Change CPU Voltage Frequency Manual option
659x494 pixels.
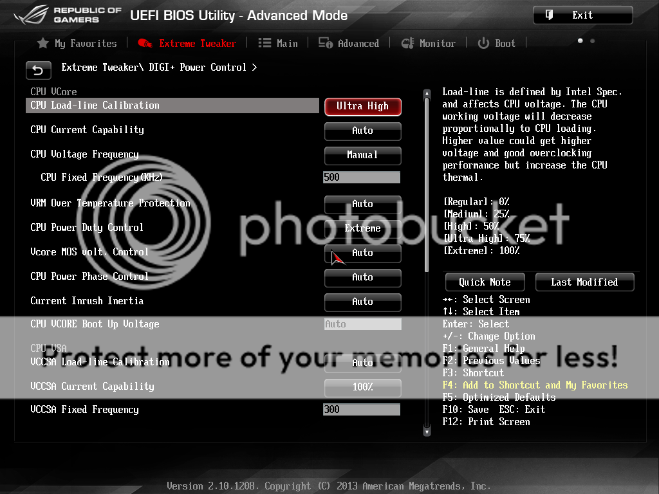tap(362, 155)
